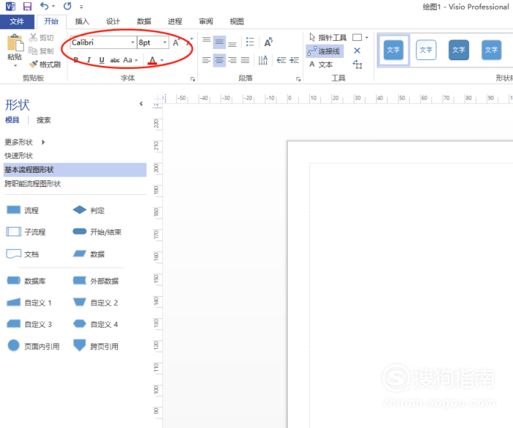Expand the 粘贴 paste options arrow
The width and height of the screenshot is (513, 428).
pos(15,65)
